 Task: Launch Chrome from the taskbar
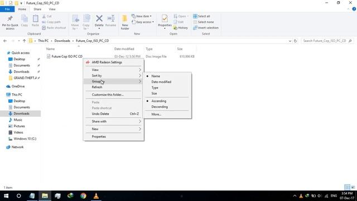click(x=83, y=196)
